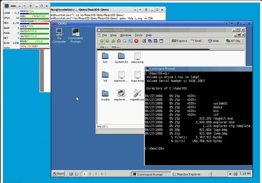The image size is (262, 183).
Task: Click the lake.bmp line in dir output
Action: [186, 133]
